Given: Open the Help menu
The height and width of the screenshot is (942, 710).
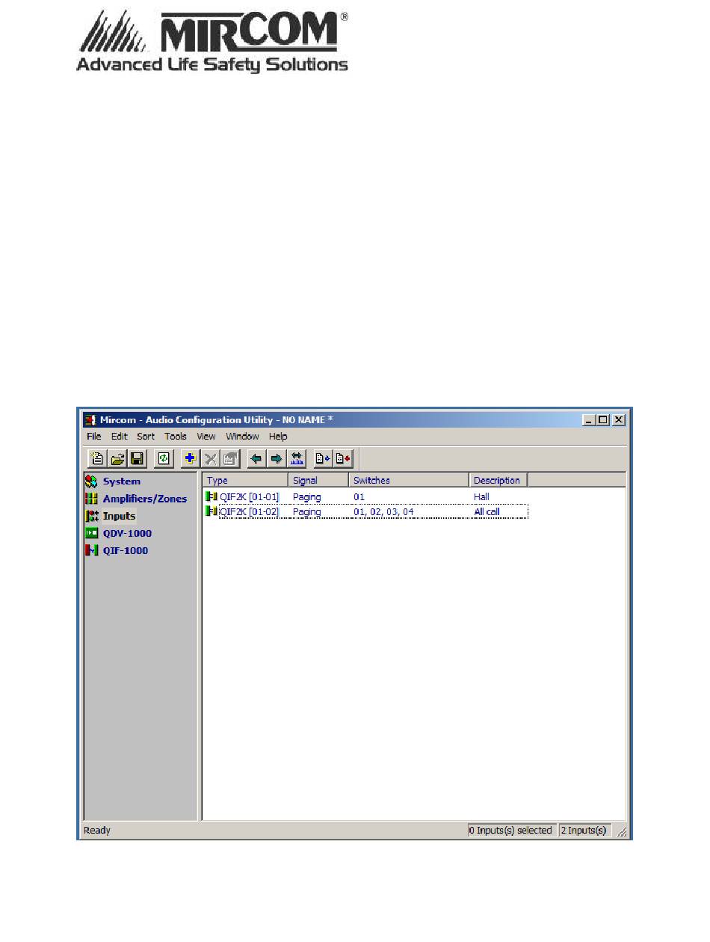Looking at the screenshot, I should click(278, 437).
